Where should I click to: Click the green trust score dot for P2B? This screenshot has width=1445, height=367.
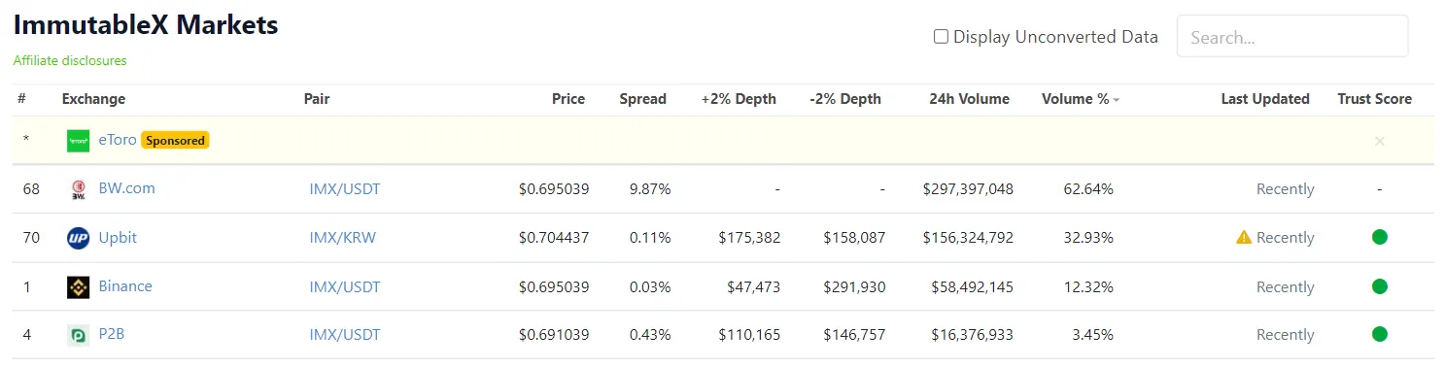tap(1379, 334)
